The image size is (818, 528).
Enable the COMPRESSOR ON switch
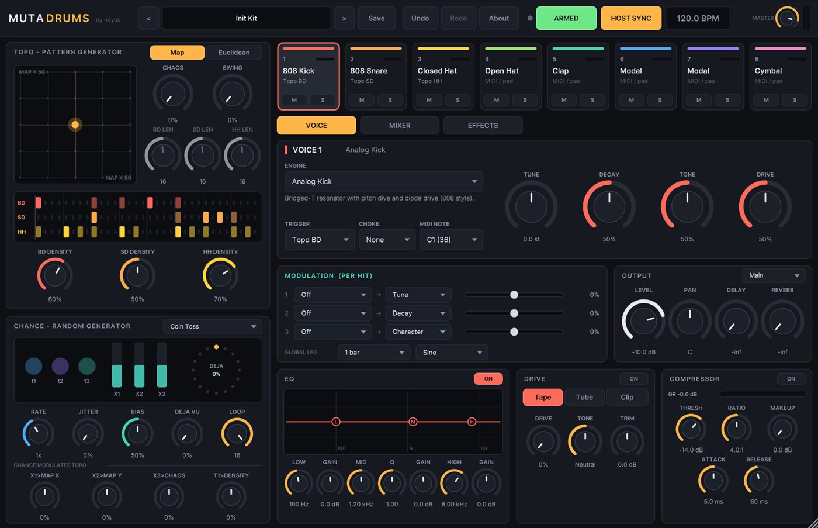[x=791, y=379]
